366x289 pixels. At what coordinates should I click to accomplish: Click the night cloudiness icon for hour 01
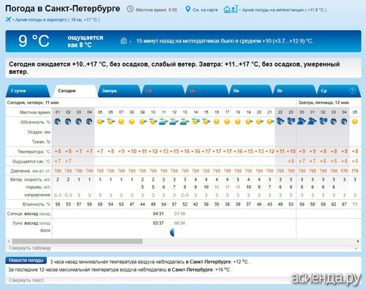57,121
